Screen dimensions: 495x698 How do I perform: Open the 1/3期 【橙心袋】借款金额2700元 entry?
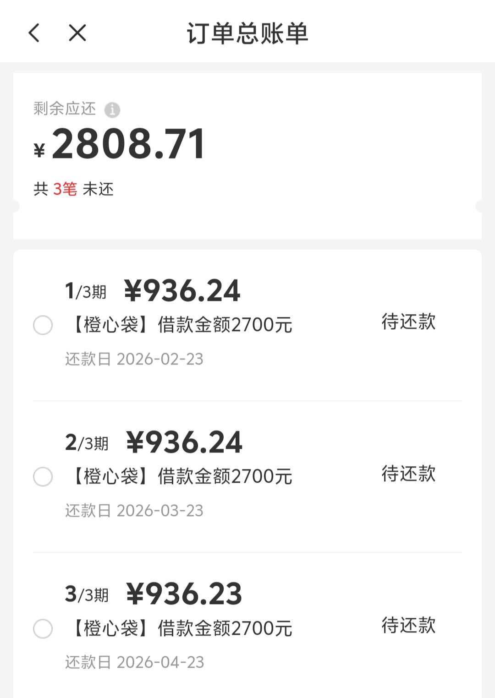coord(182,325)
